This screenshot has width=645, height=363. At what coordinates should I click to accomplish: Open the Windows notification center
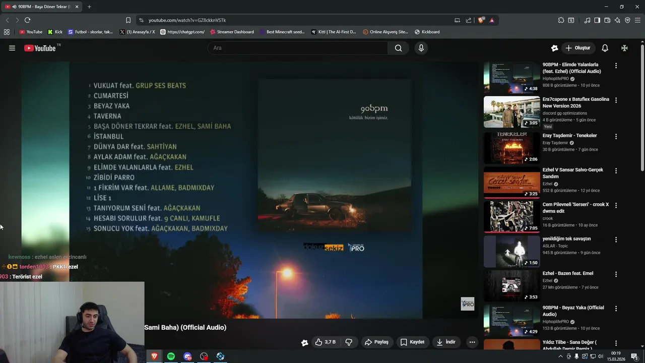pos(634,356)
